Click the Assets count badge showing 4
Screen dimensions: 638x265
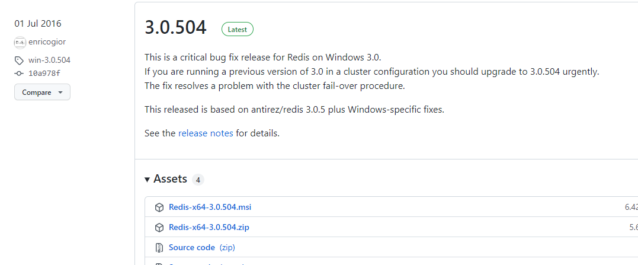[198, 180]
